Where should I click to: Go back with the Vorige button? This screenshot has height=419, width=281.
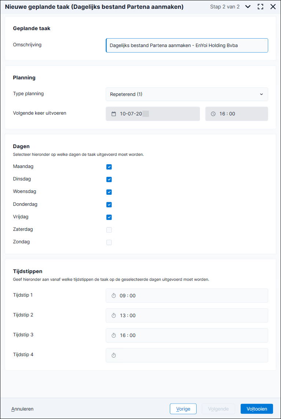tap(183, 409)
